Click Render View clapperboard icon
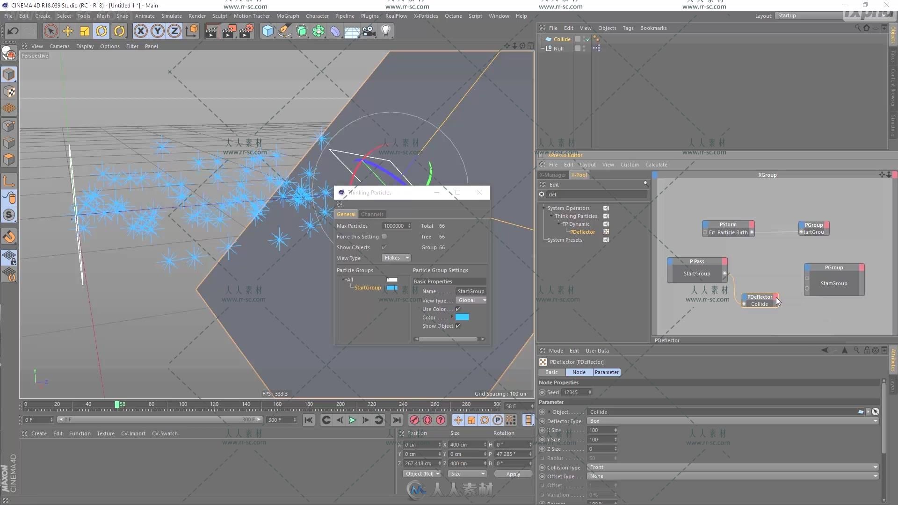The image size is (898, 505). click(x=212, y=31)
